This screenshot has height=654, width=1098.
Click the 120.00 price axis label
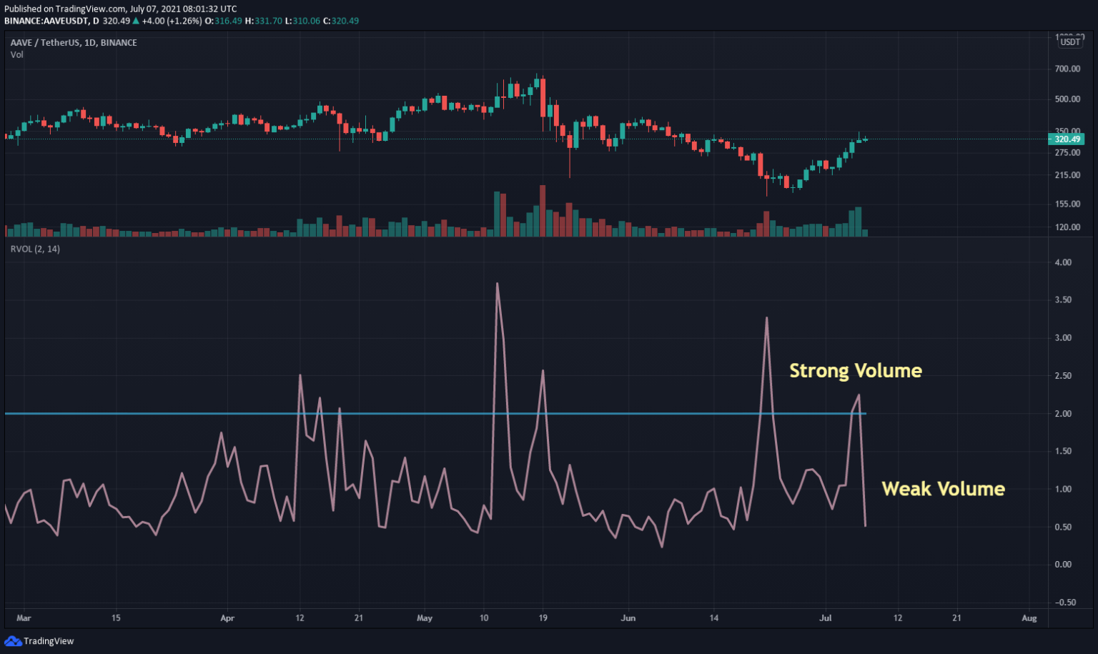pos(1067,227)
